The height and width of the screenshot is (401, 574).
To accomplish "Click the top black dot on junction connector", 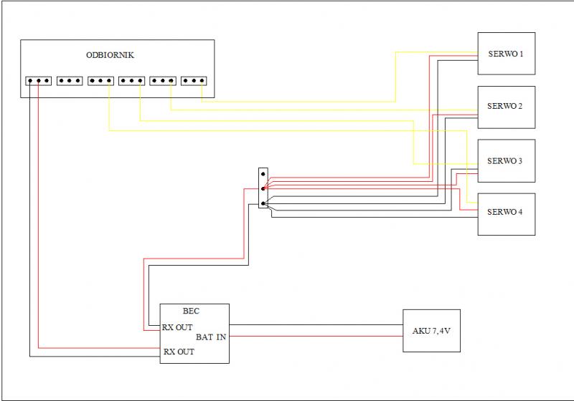I will pyautogui.click(x=263, y=175).
